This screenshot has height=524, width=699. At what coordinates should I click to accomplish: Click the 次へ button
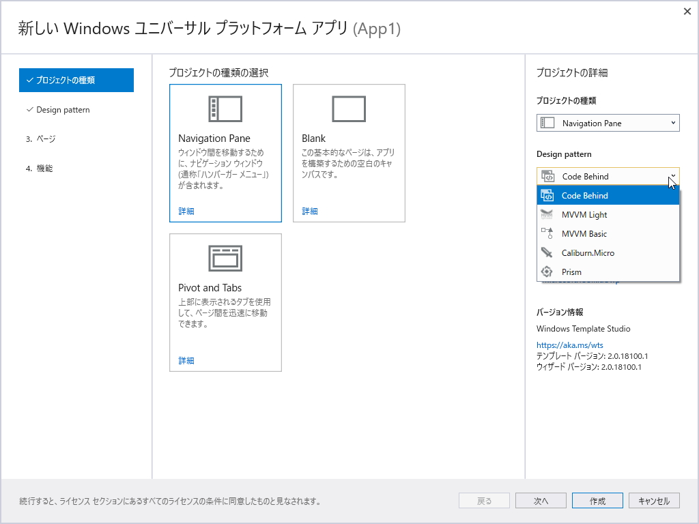click(541, 500)
